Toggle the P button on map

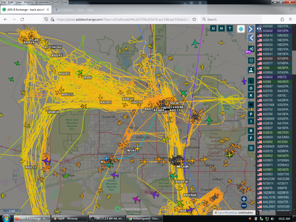[251, 114]
